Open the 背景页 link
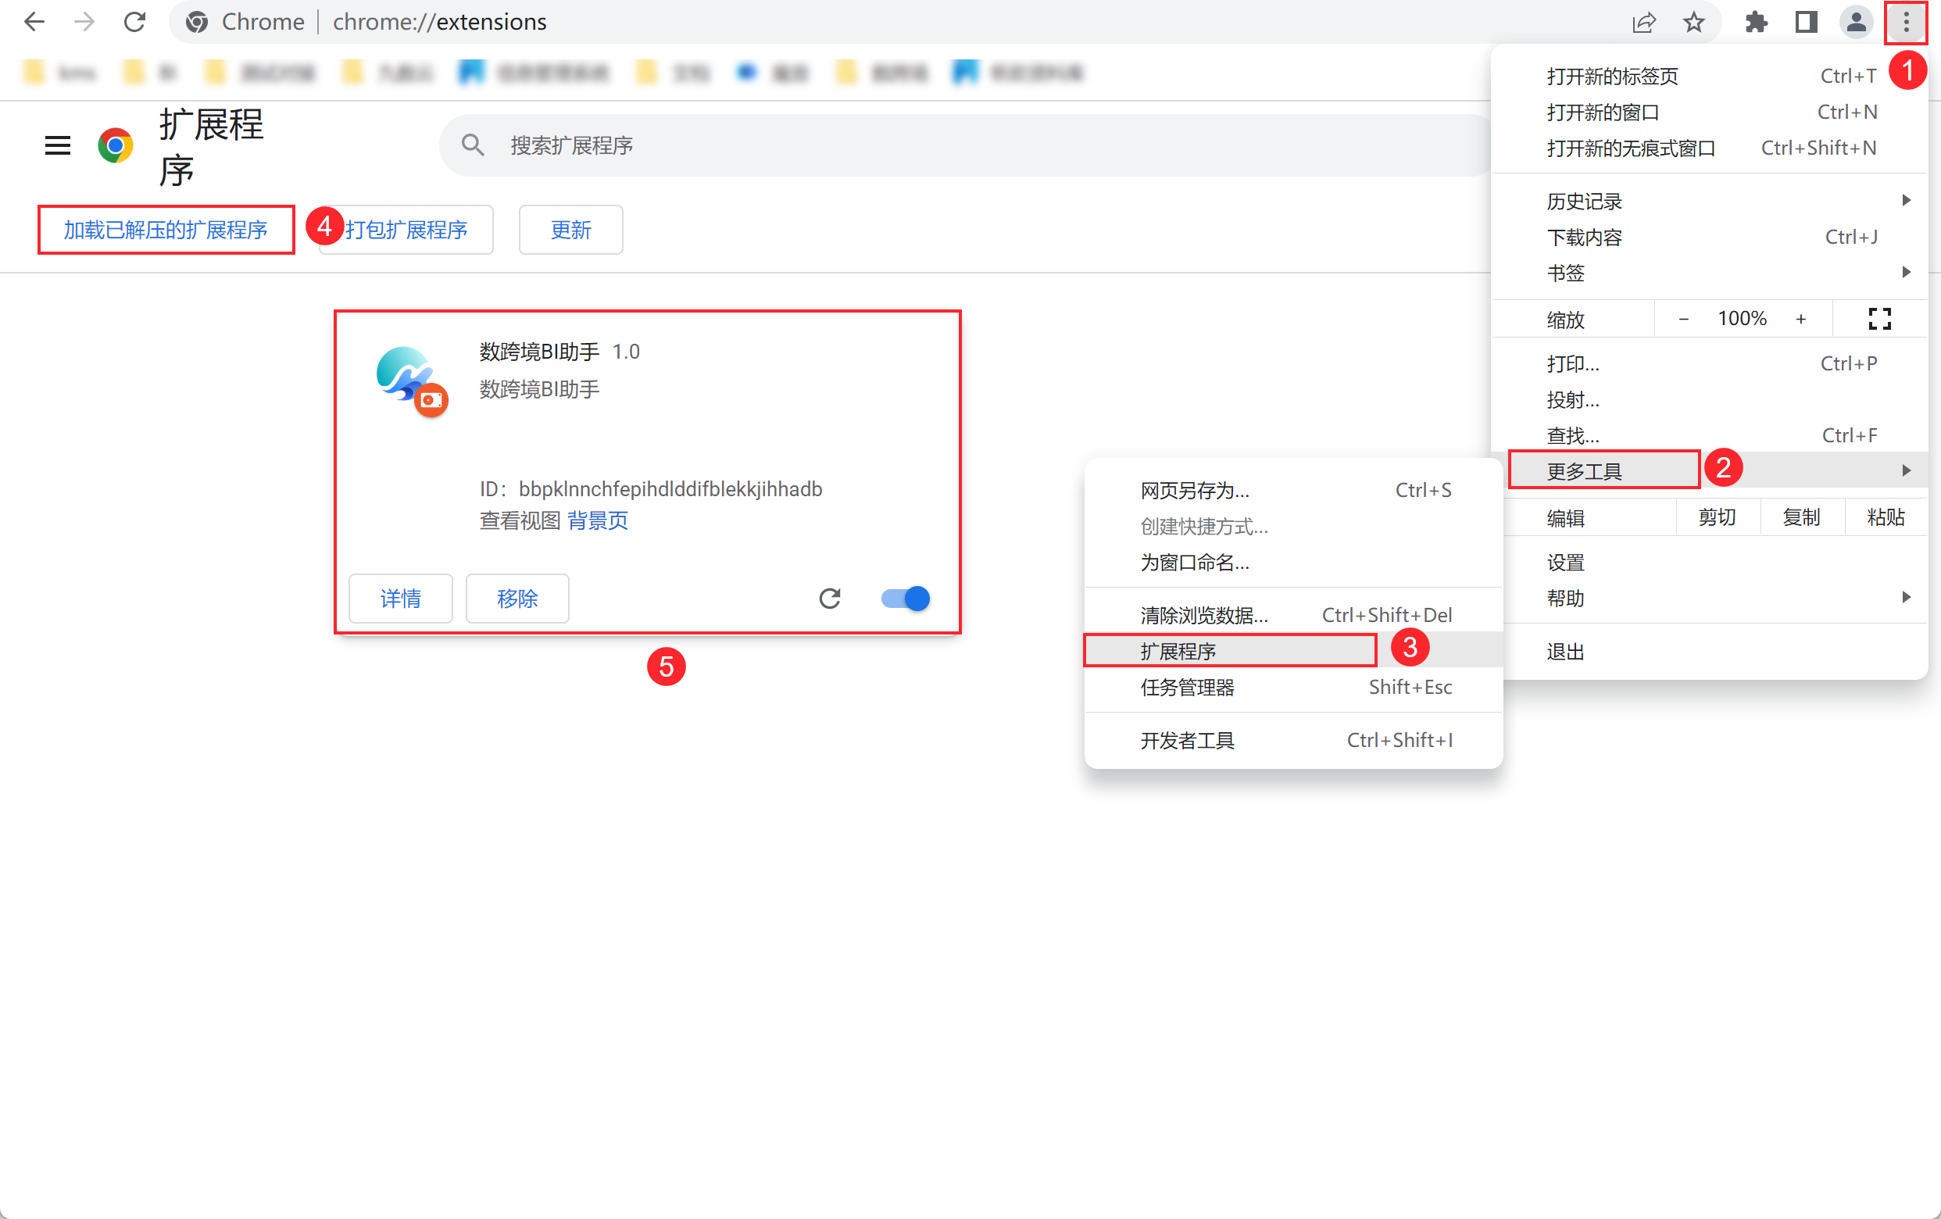Screen dimensions: 1941x1219 pyautogui.click(x=597, y=520)
